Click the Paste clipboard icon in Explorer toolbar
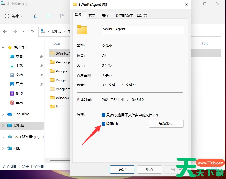Screen dimensions: 226x179 (62, 16)
